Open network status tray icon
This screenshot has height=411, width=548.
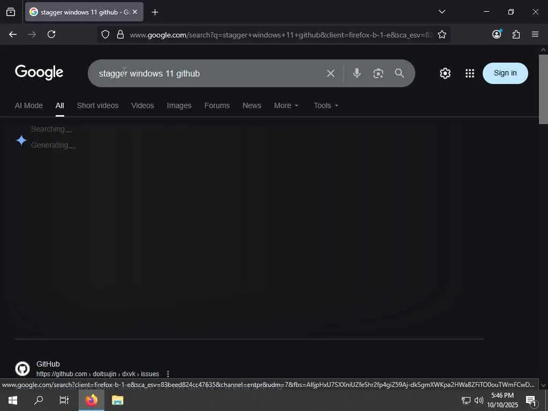pyautogui.click(x=466, y=400)
